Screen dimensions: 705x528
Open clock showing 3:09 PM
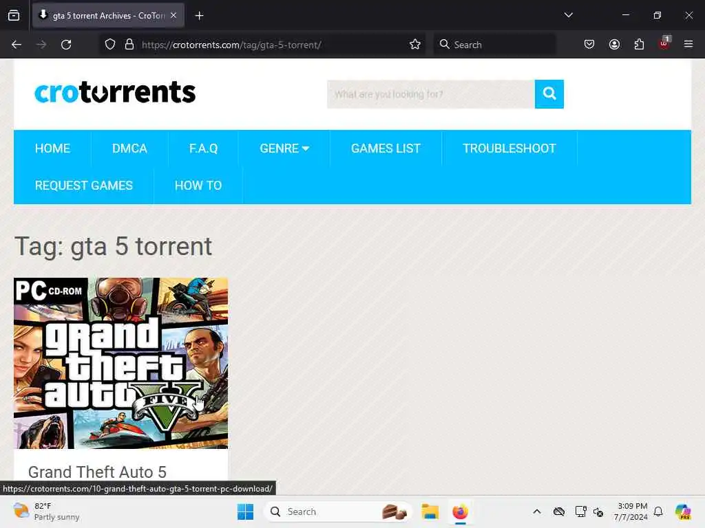coord(631,511)
